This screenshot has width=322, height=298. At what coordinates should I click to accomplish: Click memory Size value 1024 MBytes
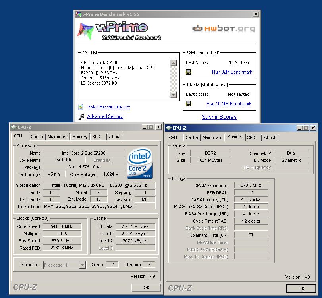pyautogui.click(x=210, y=160)
